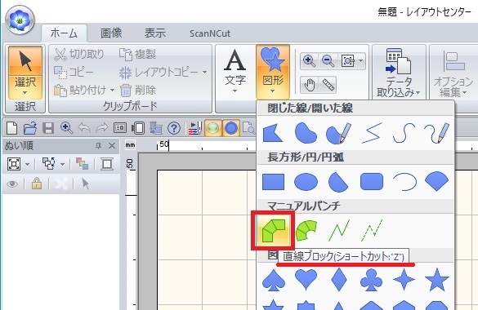Expand the 文字 text dropdown
The width and height of the screenshot is (478, 310).
(x=235, y=91)
